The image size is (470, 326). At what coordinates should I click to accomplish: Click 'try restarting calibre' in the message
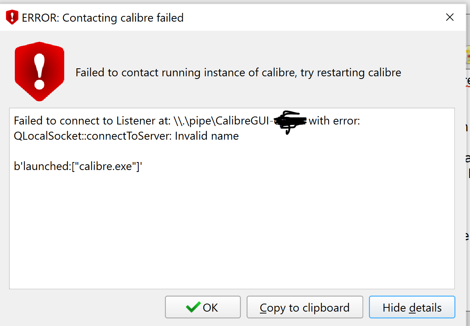(x=351, y=72)
